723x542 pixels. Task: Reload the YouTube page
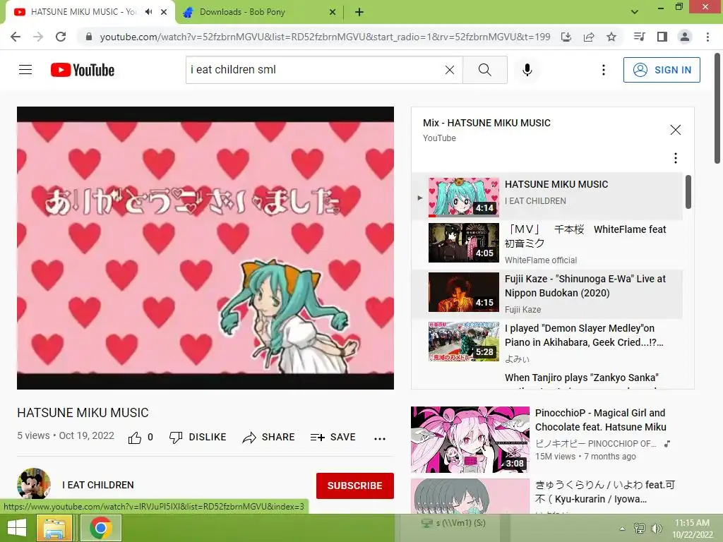61,37
